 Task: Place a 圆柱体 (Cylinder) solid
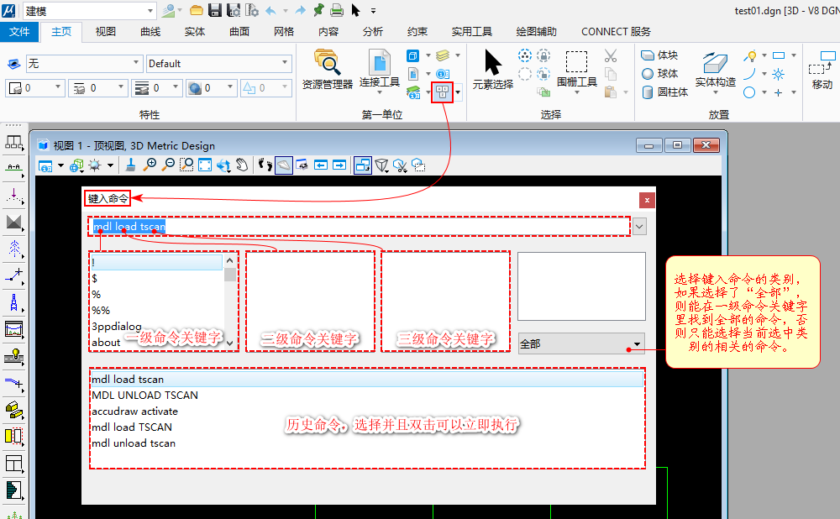click(x=664, y=92)
